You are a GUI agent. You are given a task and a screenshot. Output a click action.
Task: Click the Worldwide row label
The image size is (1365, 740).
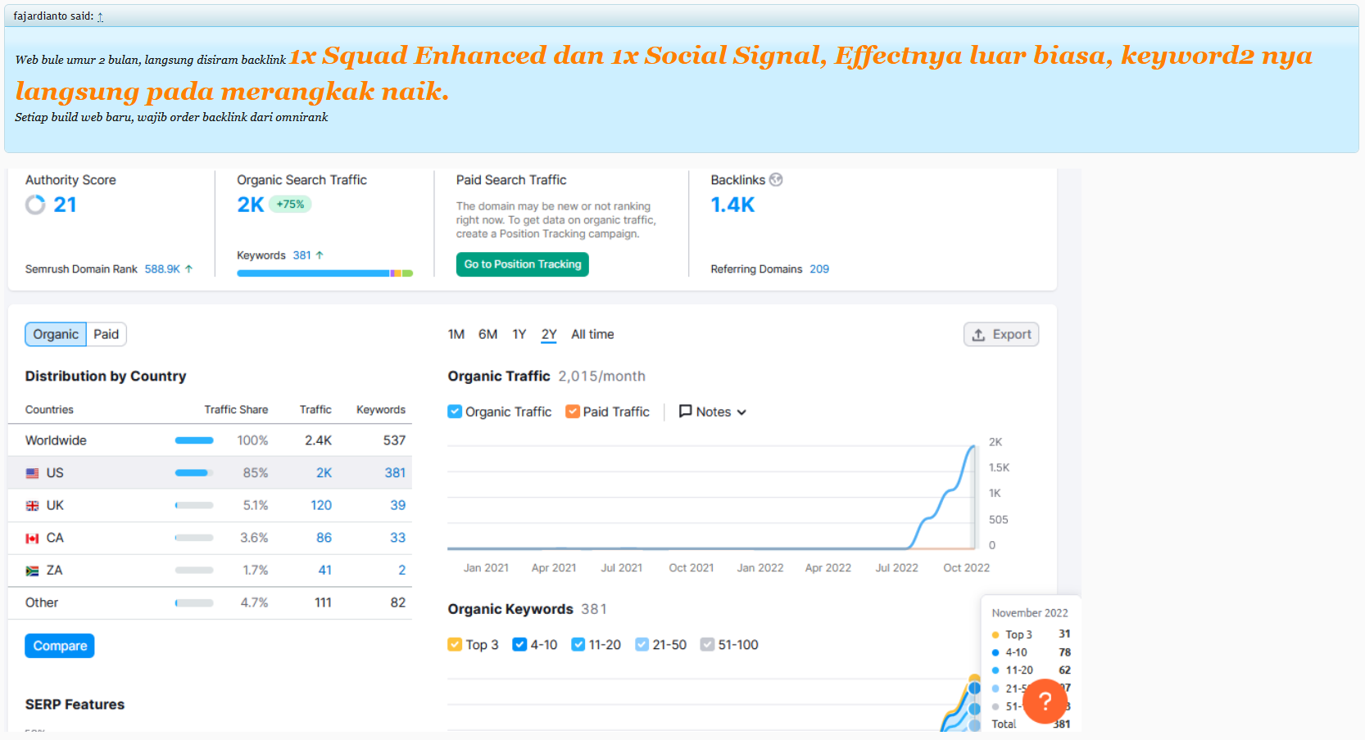tap(56, 440)
